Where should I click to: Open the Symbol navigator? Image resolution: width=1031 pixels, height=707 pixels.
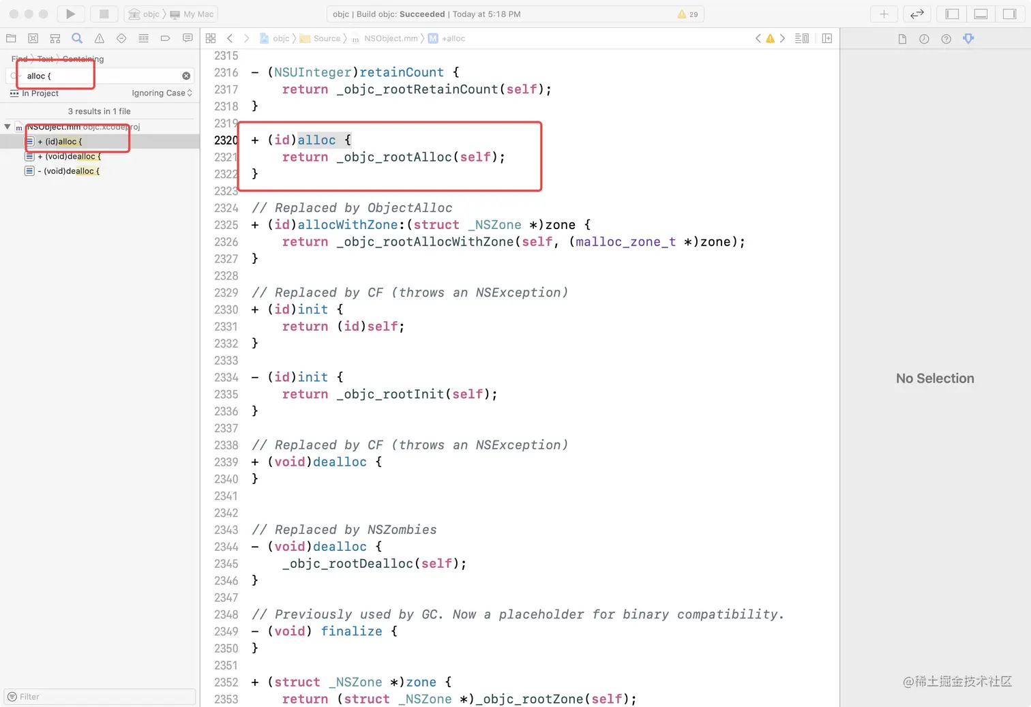pyautogui.click(x=55, y=38)
